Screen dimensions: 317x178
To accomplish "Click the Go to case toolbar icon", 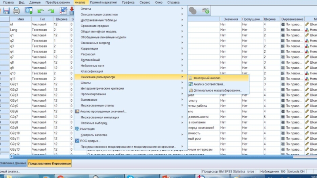I will (63, 11).
